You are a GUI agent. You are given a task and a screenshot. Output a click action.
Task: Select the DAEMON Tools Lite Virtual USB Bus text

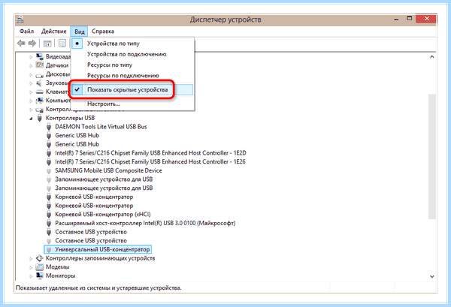pyautogui.click(x=101, y=127)
